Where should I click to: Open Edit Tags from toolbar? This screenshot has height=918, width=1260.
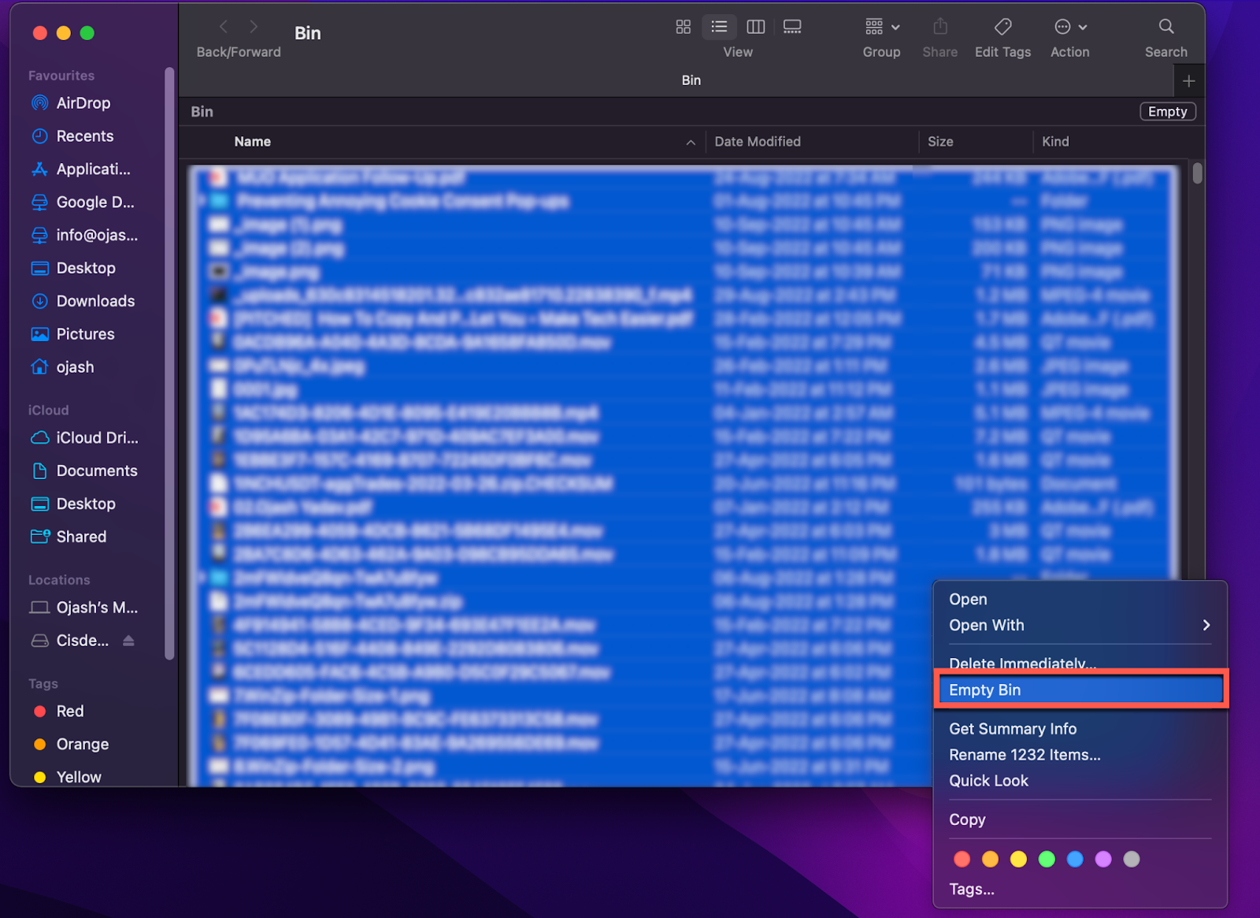(x=1002, y=27)
